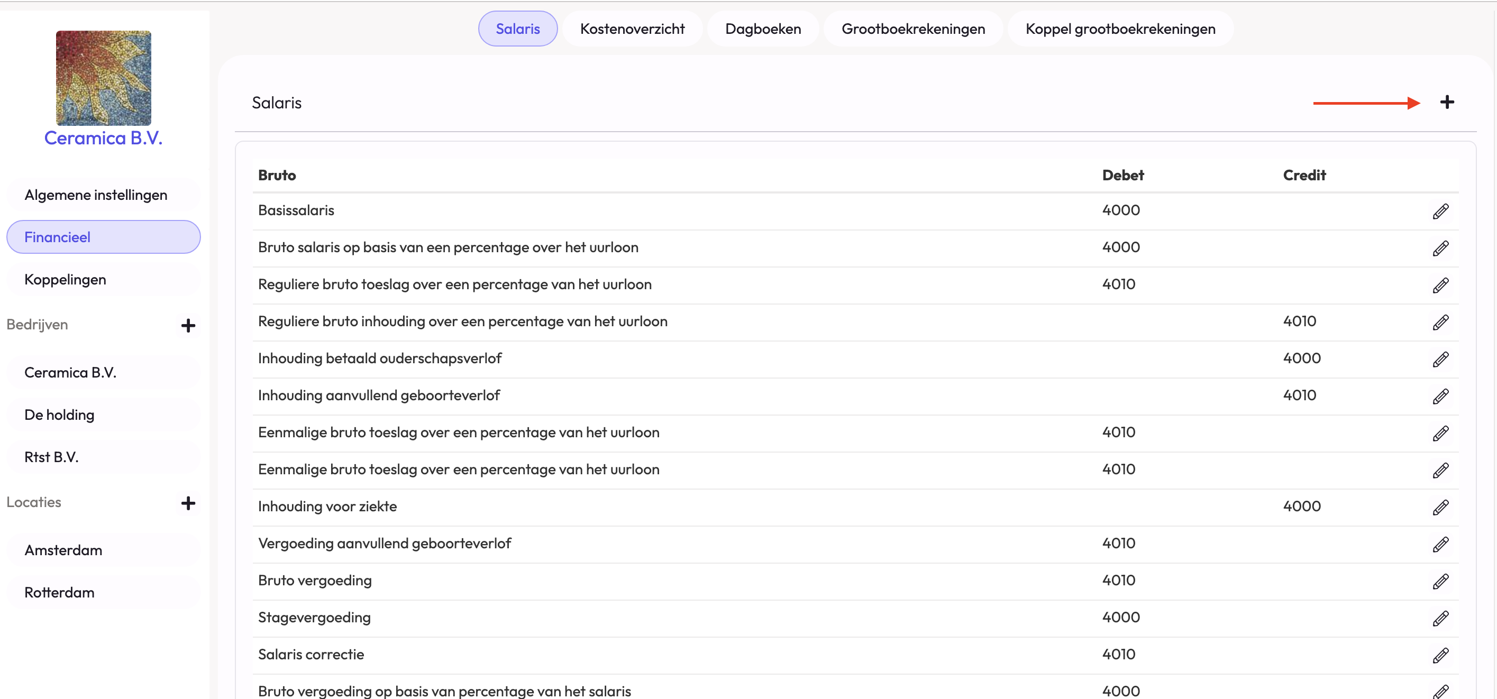Click pencil icon on Stagevergoeding row
The width and height of the screenshot is (1497, 699).
(1440, 618)
